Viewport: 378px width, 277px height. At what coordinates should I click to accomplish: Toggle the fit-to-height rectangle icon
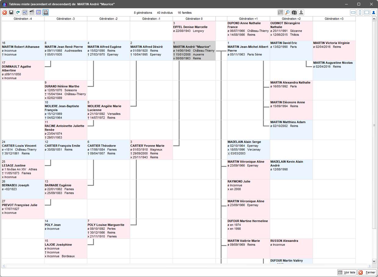360,13
